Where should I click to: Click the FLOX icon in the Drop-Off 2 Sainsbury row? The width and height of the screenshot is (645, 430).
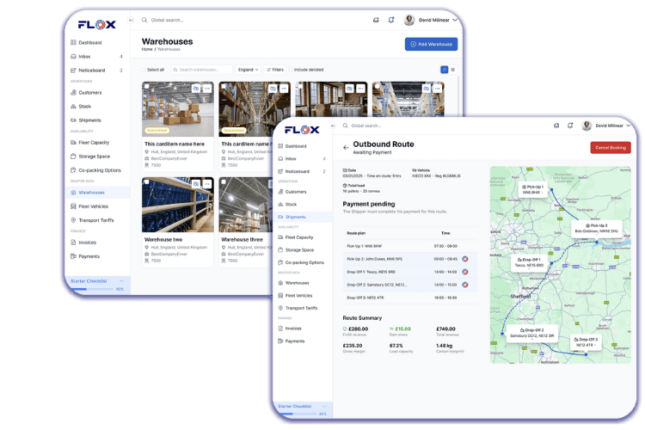464,285
